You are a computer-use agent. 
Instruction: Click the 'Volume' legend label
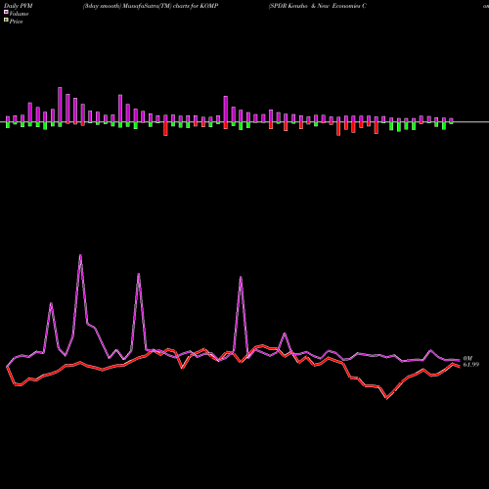19,14
